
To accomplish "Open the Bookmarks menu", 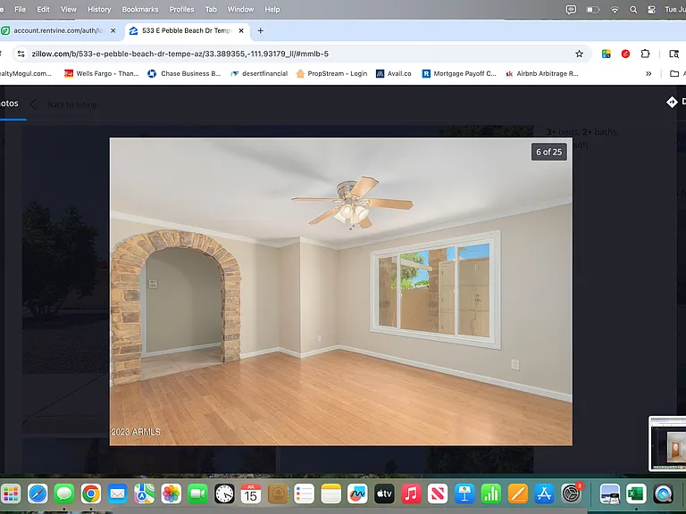I will pos(140,9).
